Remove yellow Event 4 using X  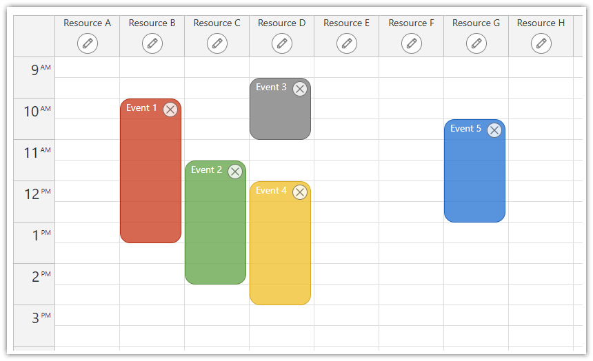300,192
